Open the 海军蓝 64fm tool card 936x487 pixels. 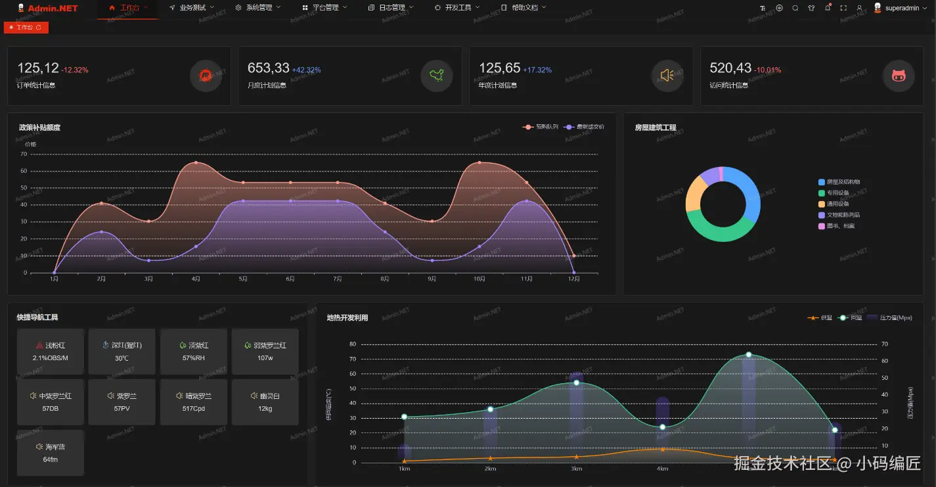coord(51,452)
